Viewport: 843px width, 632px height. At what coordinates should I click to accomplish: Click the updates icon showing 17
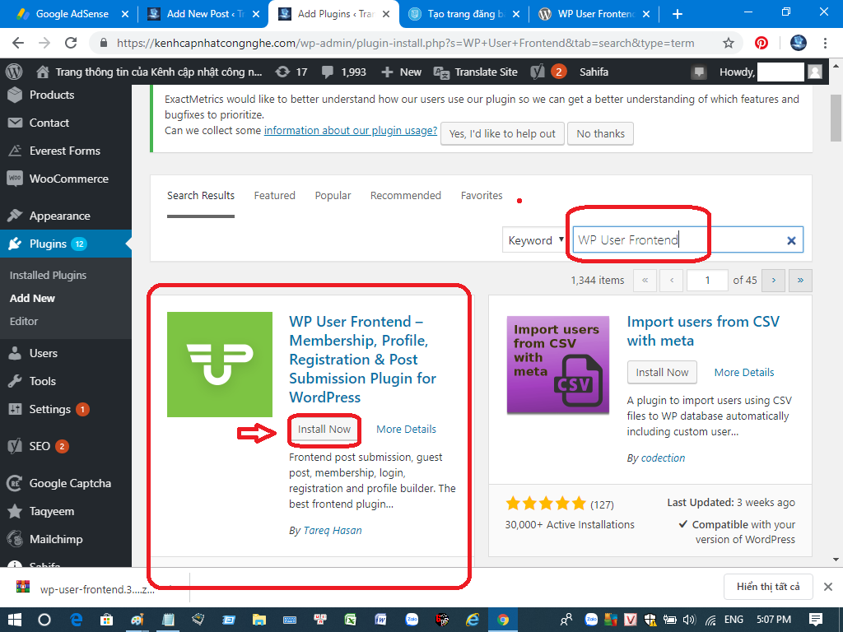click(x=291, y=72)
